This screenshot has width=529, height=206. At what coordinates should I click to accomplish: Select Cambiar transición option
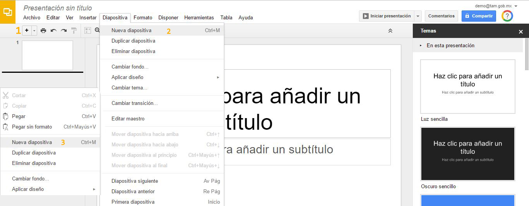pos(162,103)
